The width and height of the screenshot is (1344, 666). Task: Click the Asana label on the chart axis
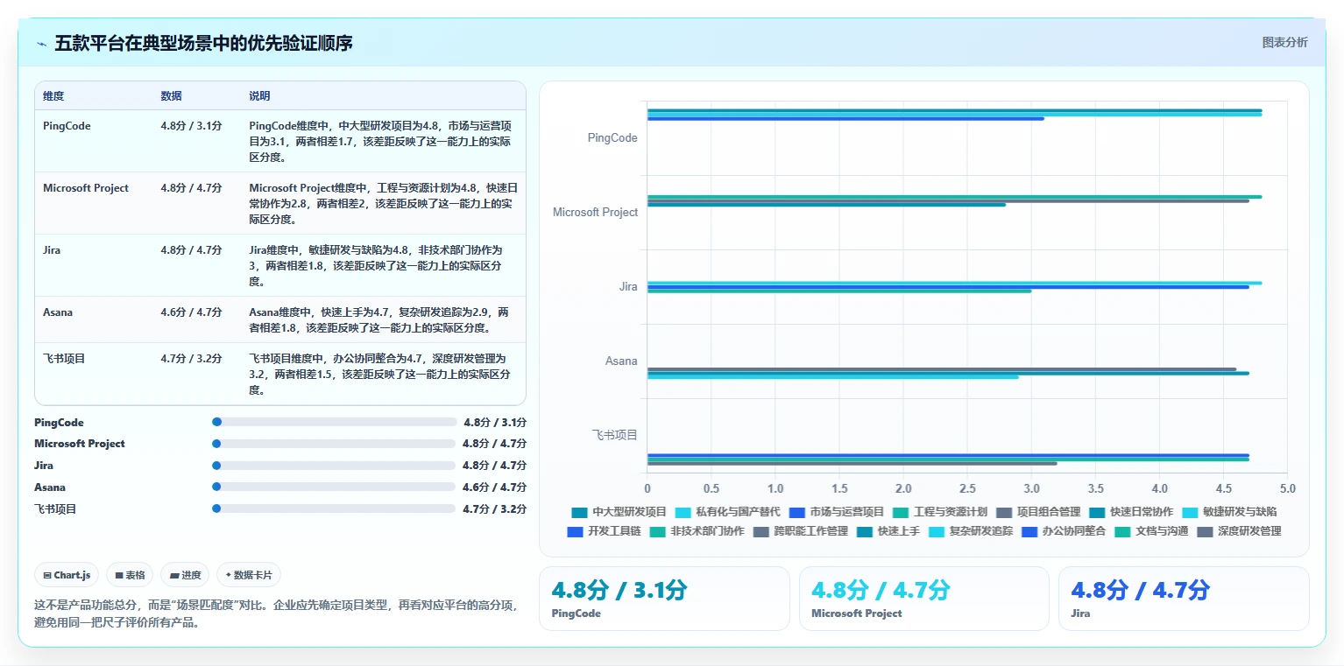coord(622,361)
